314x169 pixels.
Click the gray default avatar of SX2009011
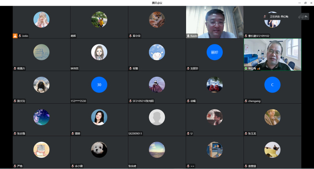point(157,117)
